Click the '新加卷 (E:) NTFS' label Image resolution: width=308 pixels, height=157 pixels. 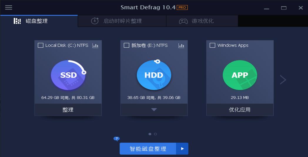point(150,45)
